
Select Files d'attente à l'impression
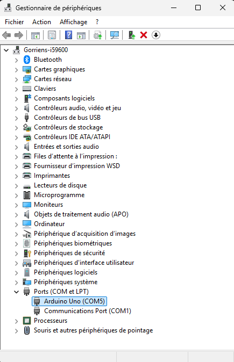pos(76,156)
